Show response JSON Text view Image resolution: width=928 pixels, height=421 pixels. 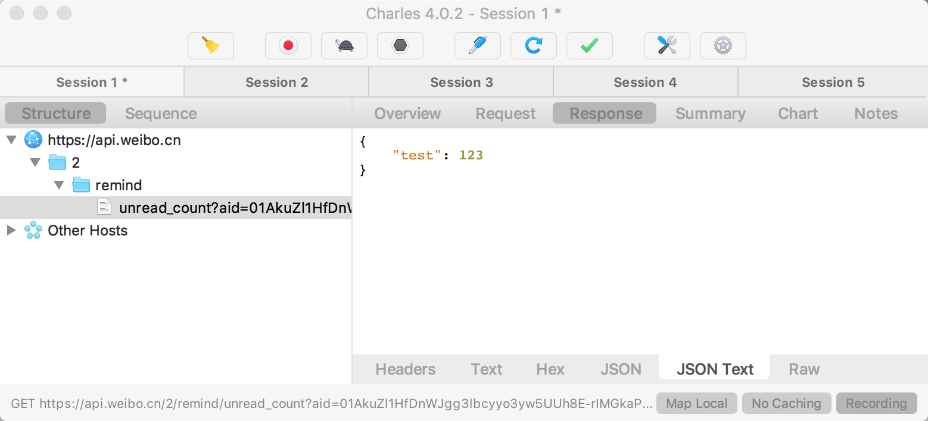[x=715, y=367]
